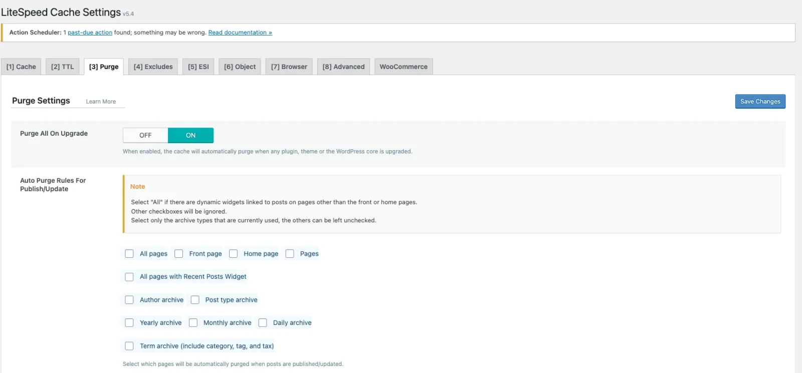
Task: Enable the Front page checkbox
Action: click(178, 254)
